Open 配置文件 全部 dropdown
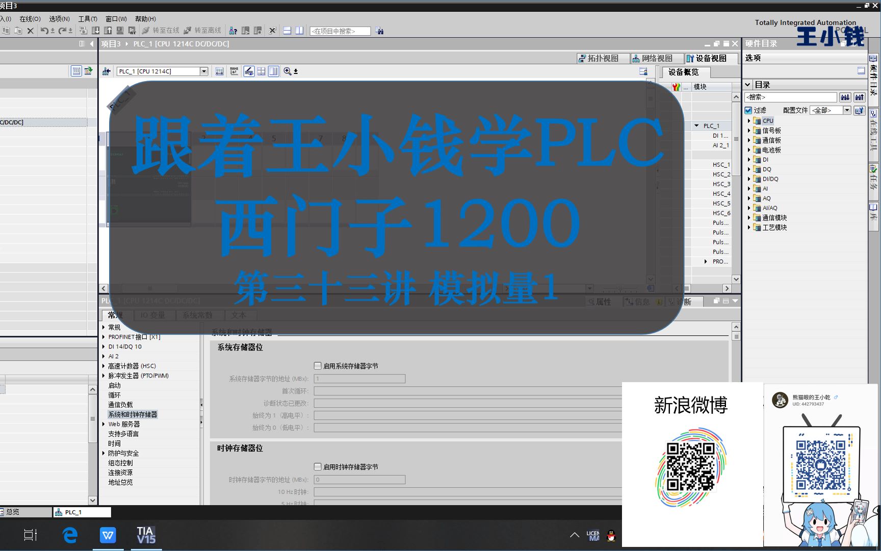This screenshot has width=881, height=551. click(847, 110)
